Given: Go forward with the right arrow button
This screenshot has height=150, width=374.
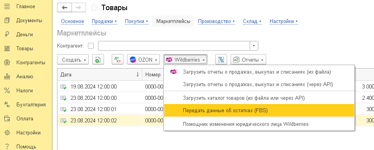Looking at the screenshot, I should click(79, 8).
